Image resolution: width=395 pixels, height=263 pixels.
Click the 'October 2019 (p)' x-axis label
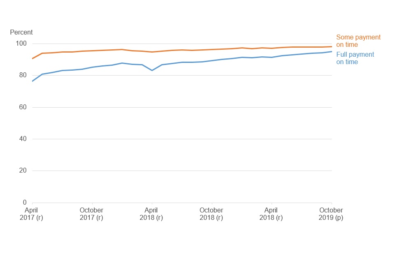331,214
